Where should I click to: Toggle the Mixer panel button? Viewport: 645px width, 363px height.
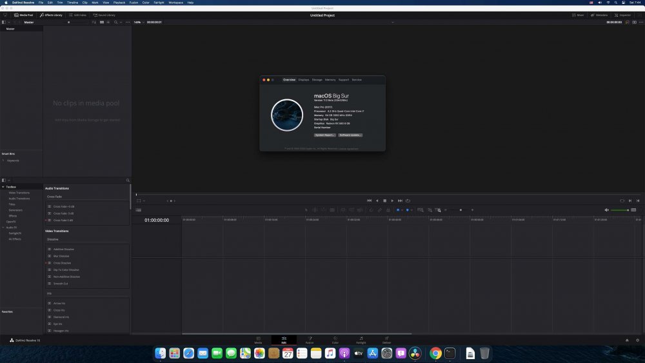578,15
